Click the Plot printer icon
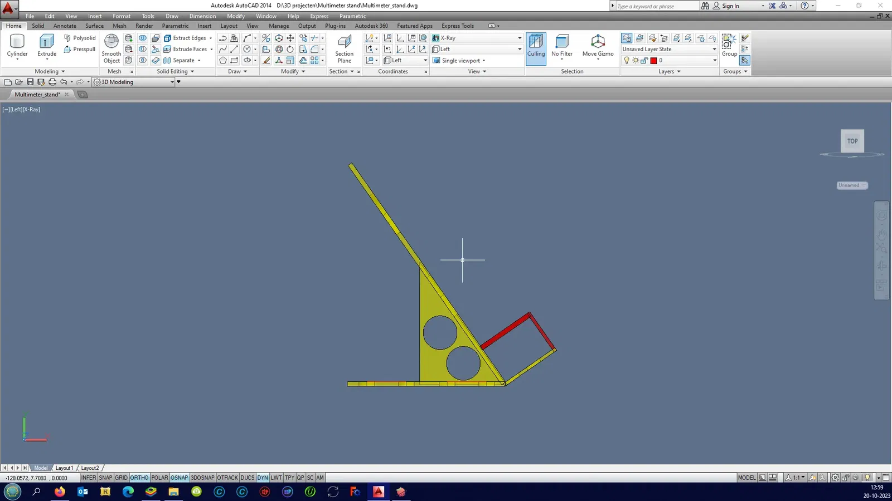 (x=52, y=82)
